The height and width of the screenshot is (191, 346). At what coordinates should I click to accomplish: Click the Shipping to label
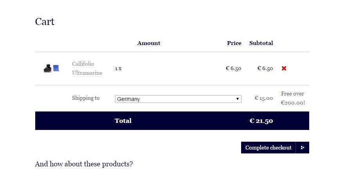coord(86,98)
